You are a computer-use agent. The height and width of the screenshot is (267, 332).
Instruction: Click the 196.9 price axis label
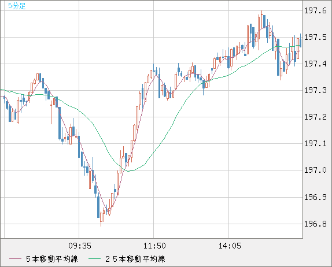[315, 197]
